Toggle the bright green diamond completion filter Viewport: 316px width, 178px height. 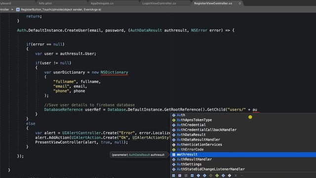[217, 176]
